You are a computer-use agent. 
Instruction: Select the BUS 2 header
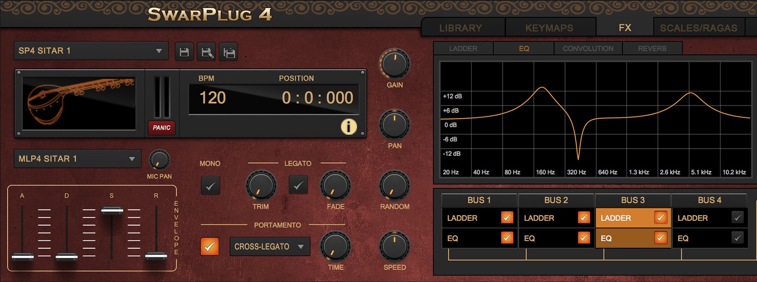pyautogui.click(x=556, y=200)
